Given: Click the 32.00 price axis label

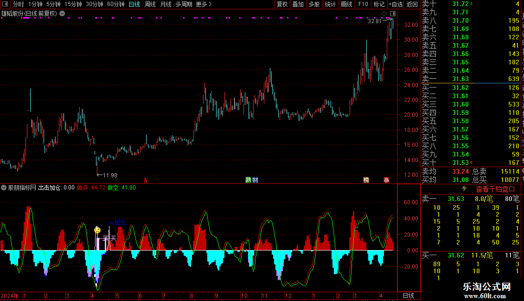Looking at the screenshot, I should 411,25.
